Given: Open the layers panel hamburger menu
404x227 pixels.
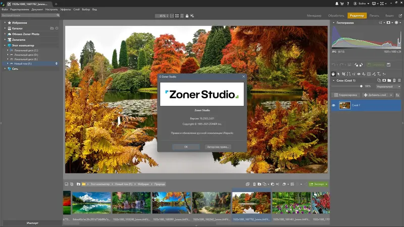Looking at the screenshot, I should click(x=399, y=81).
